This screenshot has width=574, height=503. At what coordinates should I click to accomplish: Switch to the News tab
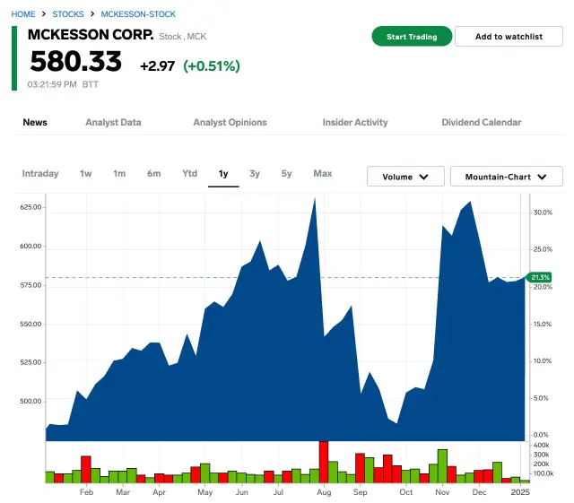click(35, 122)
